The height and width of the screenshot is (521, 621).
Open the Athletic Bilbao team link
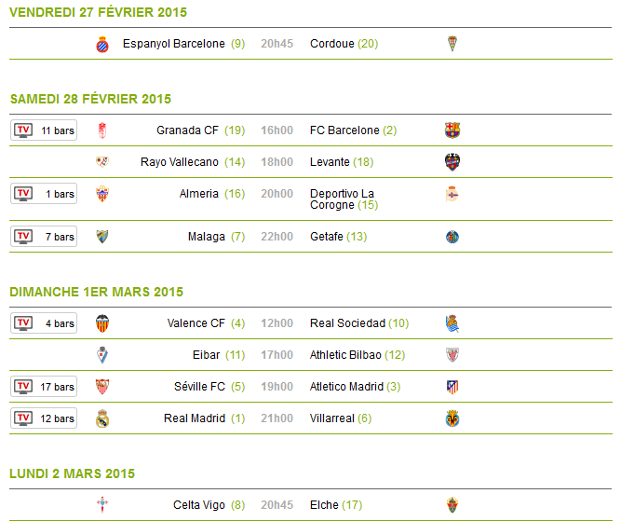click(x=345, y=355)
